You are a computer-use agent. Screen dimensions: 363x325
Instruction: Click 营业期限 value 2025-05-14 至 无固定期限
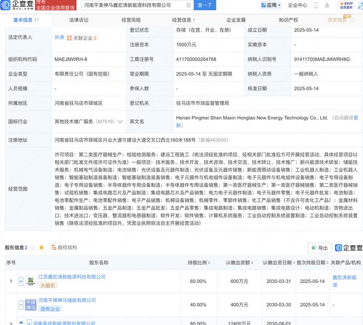pyautogui.click(x=204, y=74)
